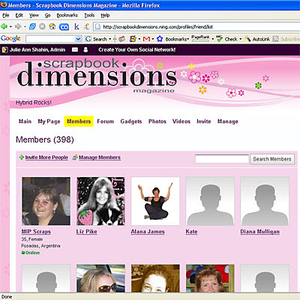The height and width of the screenshot is (300, 300).
Task: Open the Back button history dropdown
Action: 10,26
